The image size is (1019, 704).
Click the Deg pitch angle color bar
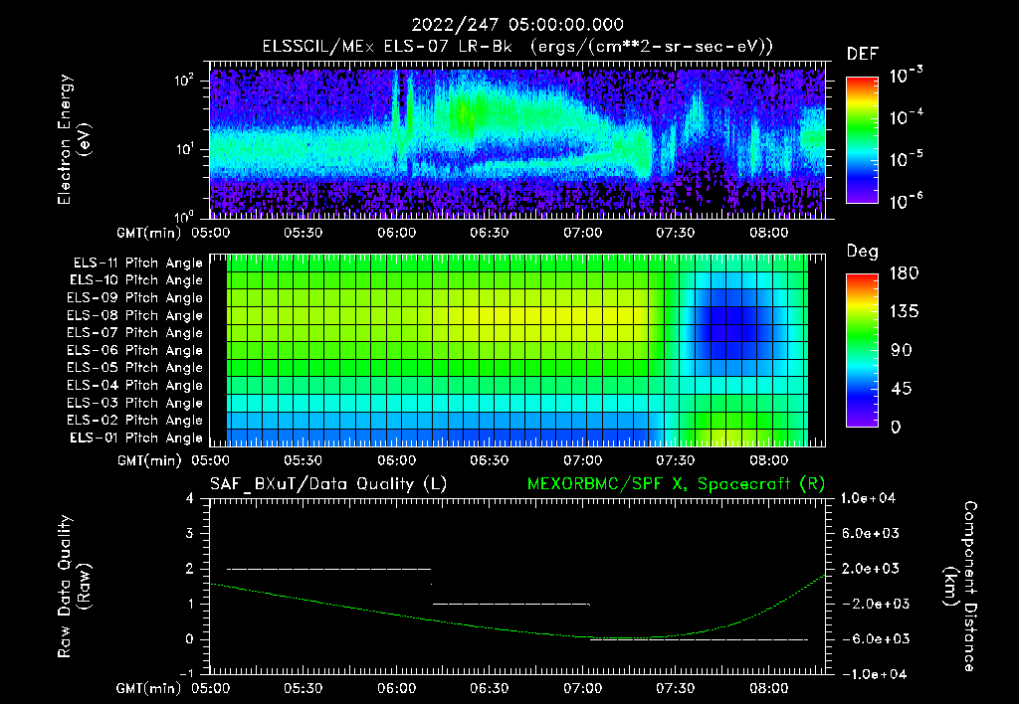pyautogui.click(x=862, y=351)
